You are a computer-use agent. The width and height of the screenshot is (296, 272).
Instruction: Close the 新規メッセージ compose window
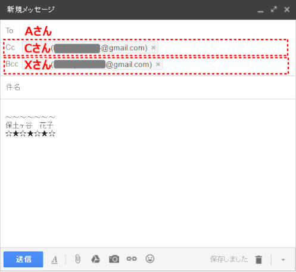[x=286, y=10]
